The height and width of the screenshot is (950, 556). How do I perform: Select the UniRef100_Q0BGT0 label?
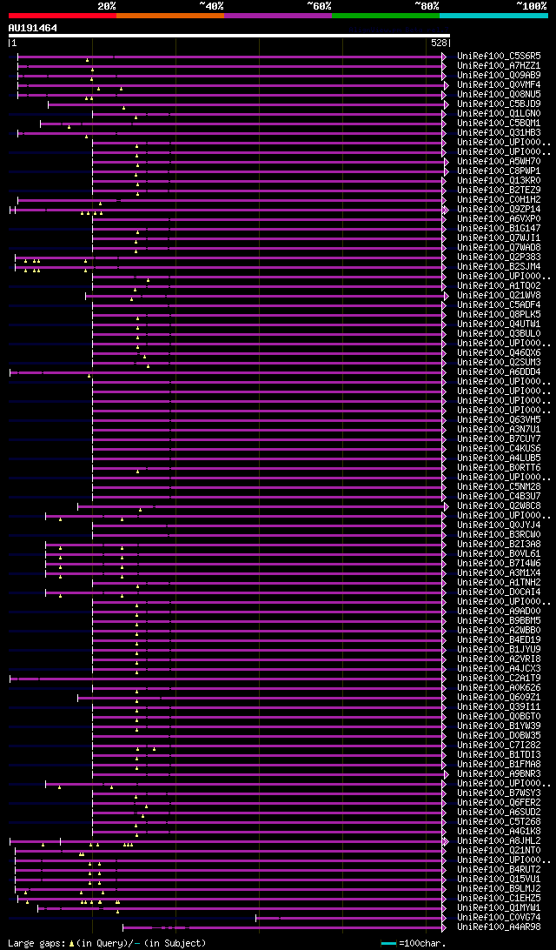tap(500, 716)
